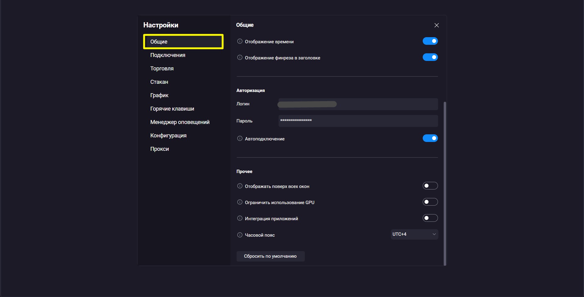Toggle the Автоподключение switch off
Image resolution: width=584 pixels, height=297 pixels.
pyautogui.click(x=430, y=138)
